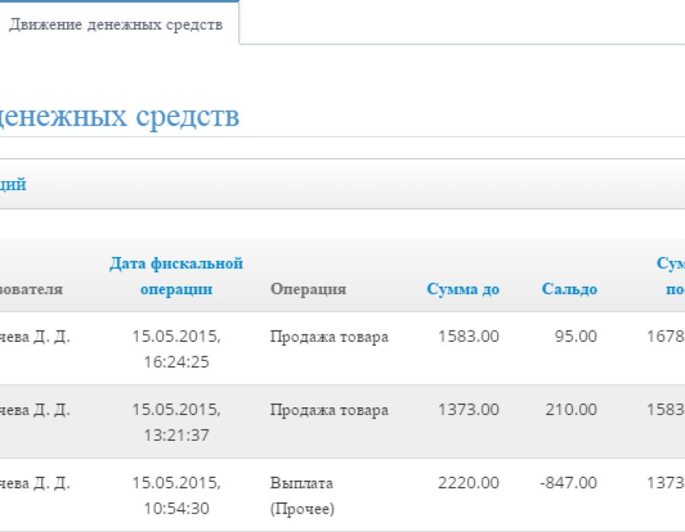Select date 15.05.2015, 10:54:30

point(177,496)
